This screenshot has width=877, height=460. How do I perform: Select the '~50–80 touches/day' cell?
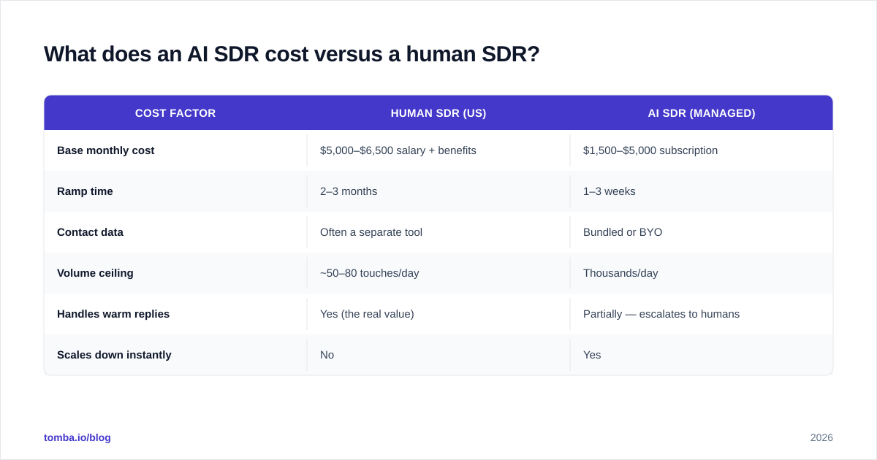coord(438,273)
